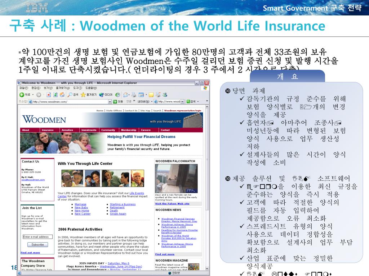Open the History clock icon
The image size is (369, 276).
(x=117, y=95)
